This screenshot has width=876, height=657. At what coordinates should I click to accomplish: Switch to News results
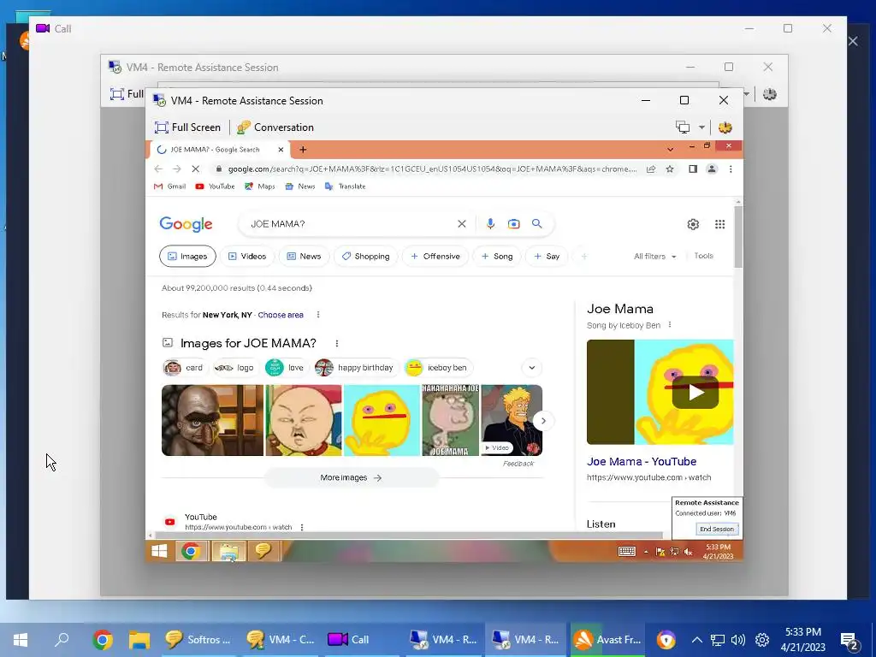point(304,257)
